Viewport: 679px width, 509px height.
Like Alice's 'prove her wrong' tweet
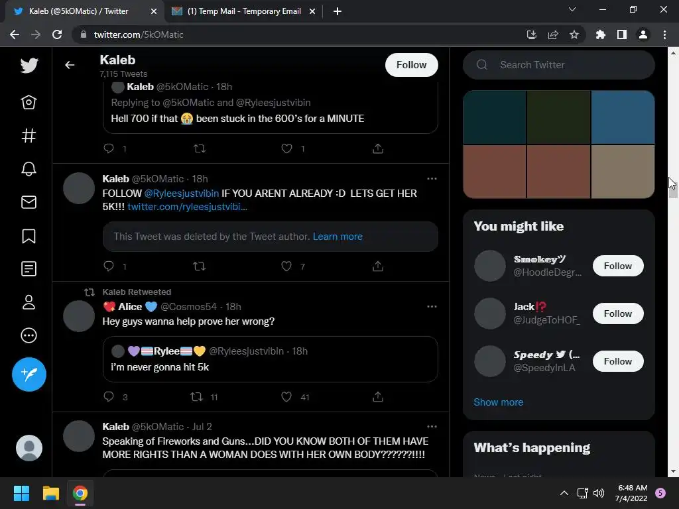(286, 396)
